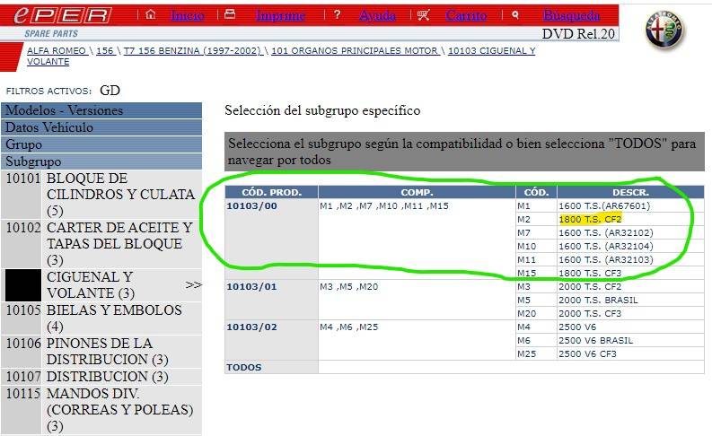Viewport: 712px width, 436px height.
Task: Select 10107 DISTRIBUCION (3)
Action: (101, 377)
